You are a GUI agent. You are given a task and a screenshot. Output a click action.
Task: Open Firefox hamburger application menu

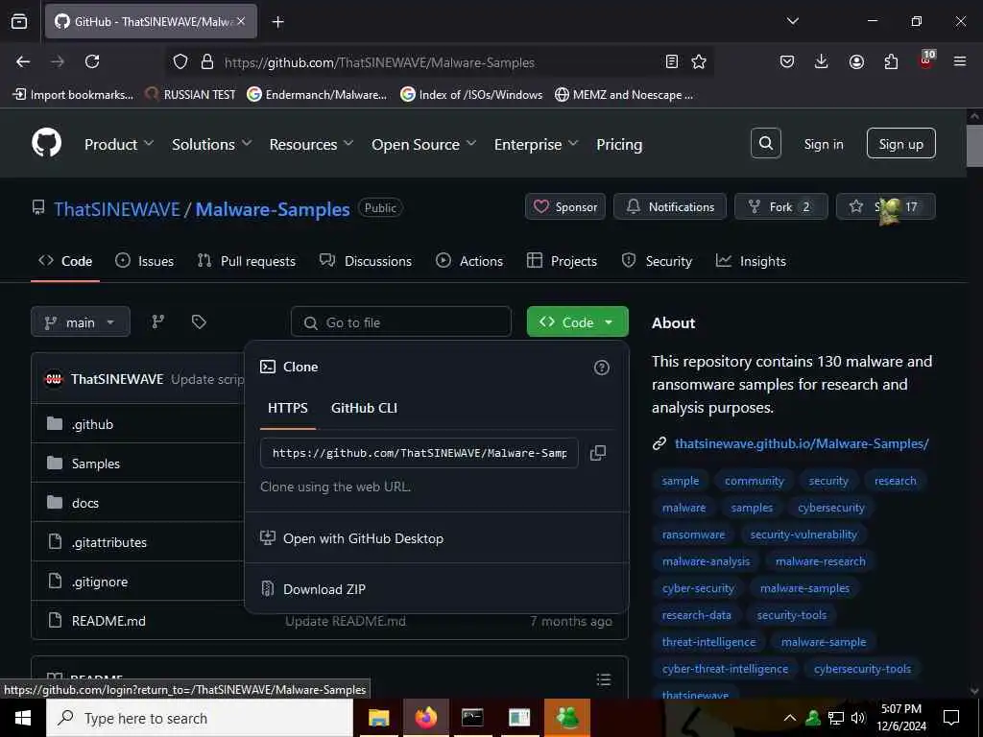coord(960,61)
